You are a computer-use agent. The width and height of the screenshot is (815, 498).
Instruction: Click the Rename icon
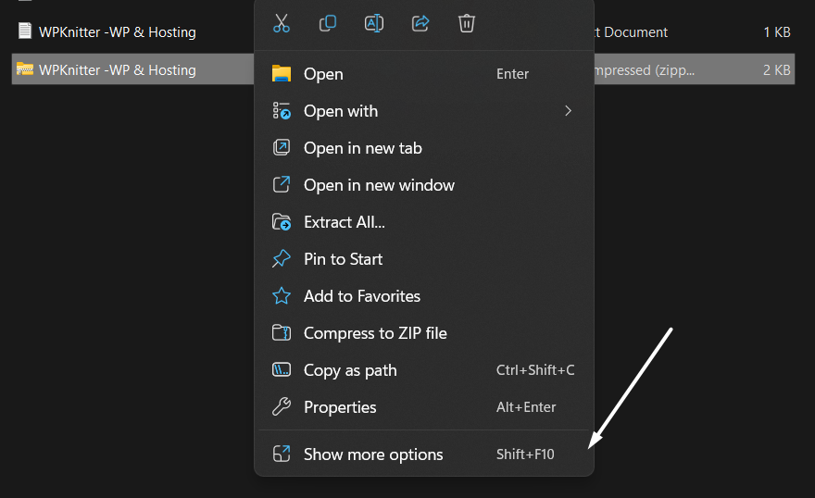pos(374,23)
